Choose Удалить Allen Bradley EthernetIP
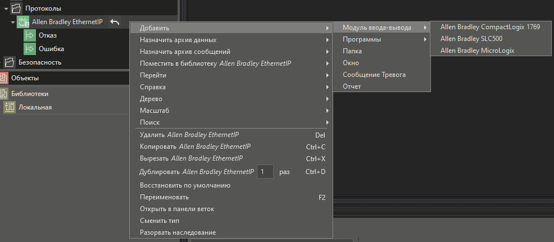Viewport: 554px width, 242px height. pyautogui.click(x=231, y=135)
